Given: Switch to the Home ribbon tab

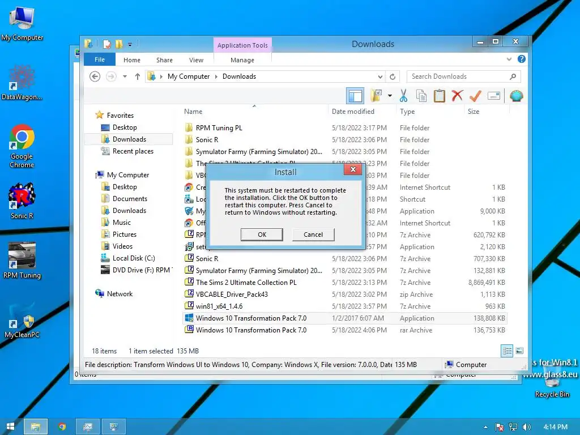Looking at the screenshot, I should [131, 60].
